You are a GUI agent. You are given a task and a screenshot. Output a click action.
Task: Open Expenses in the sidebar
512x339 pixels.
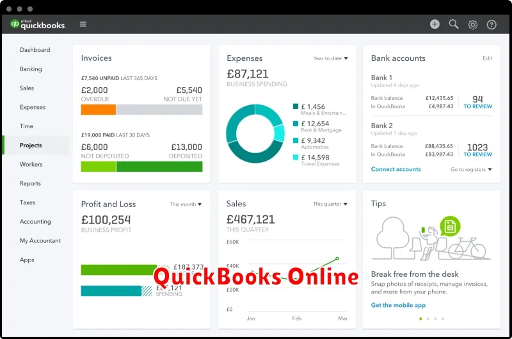pos(33,107)
